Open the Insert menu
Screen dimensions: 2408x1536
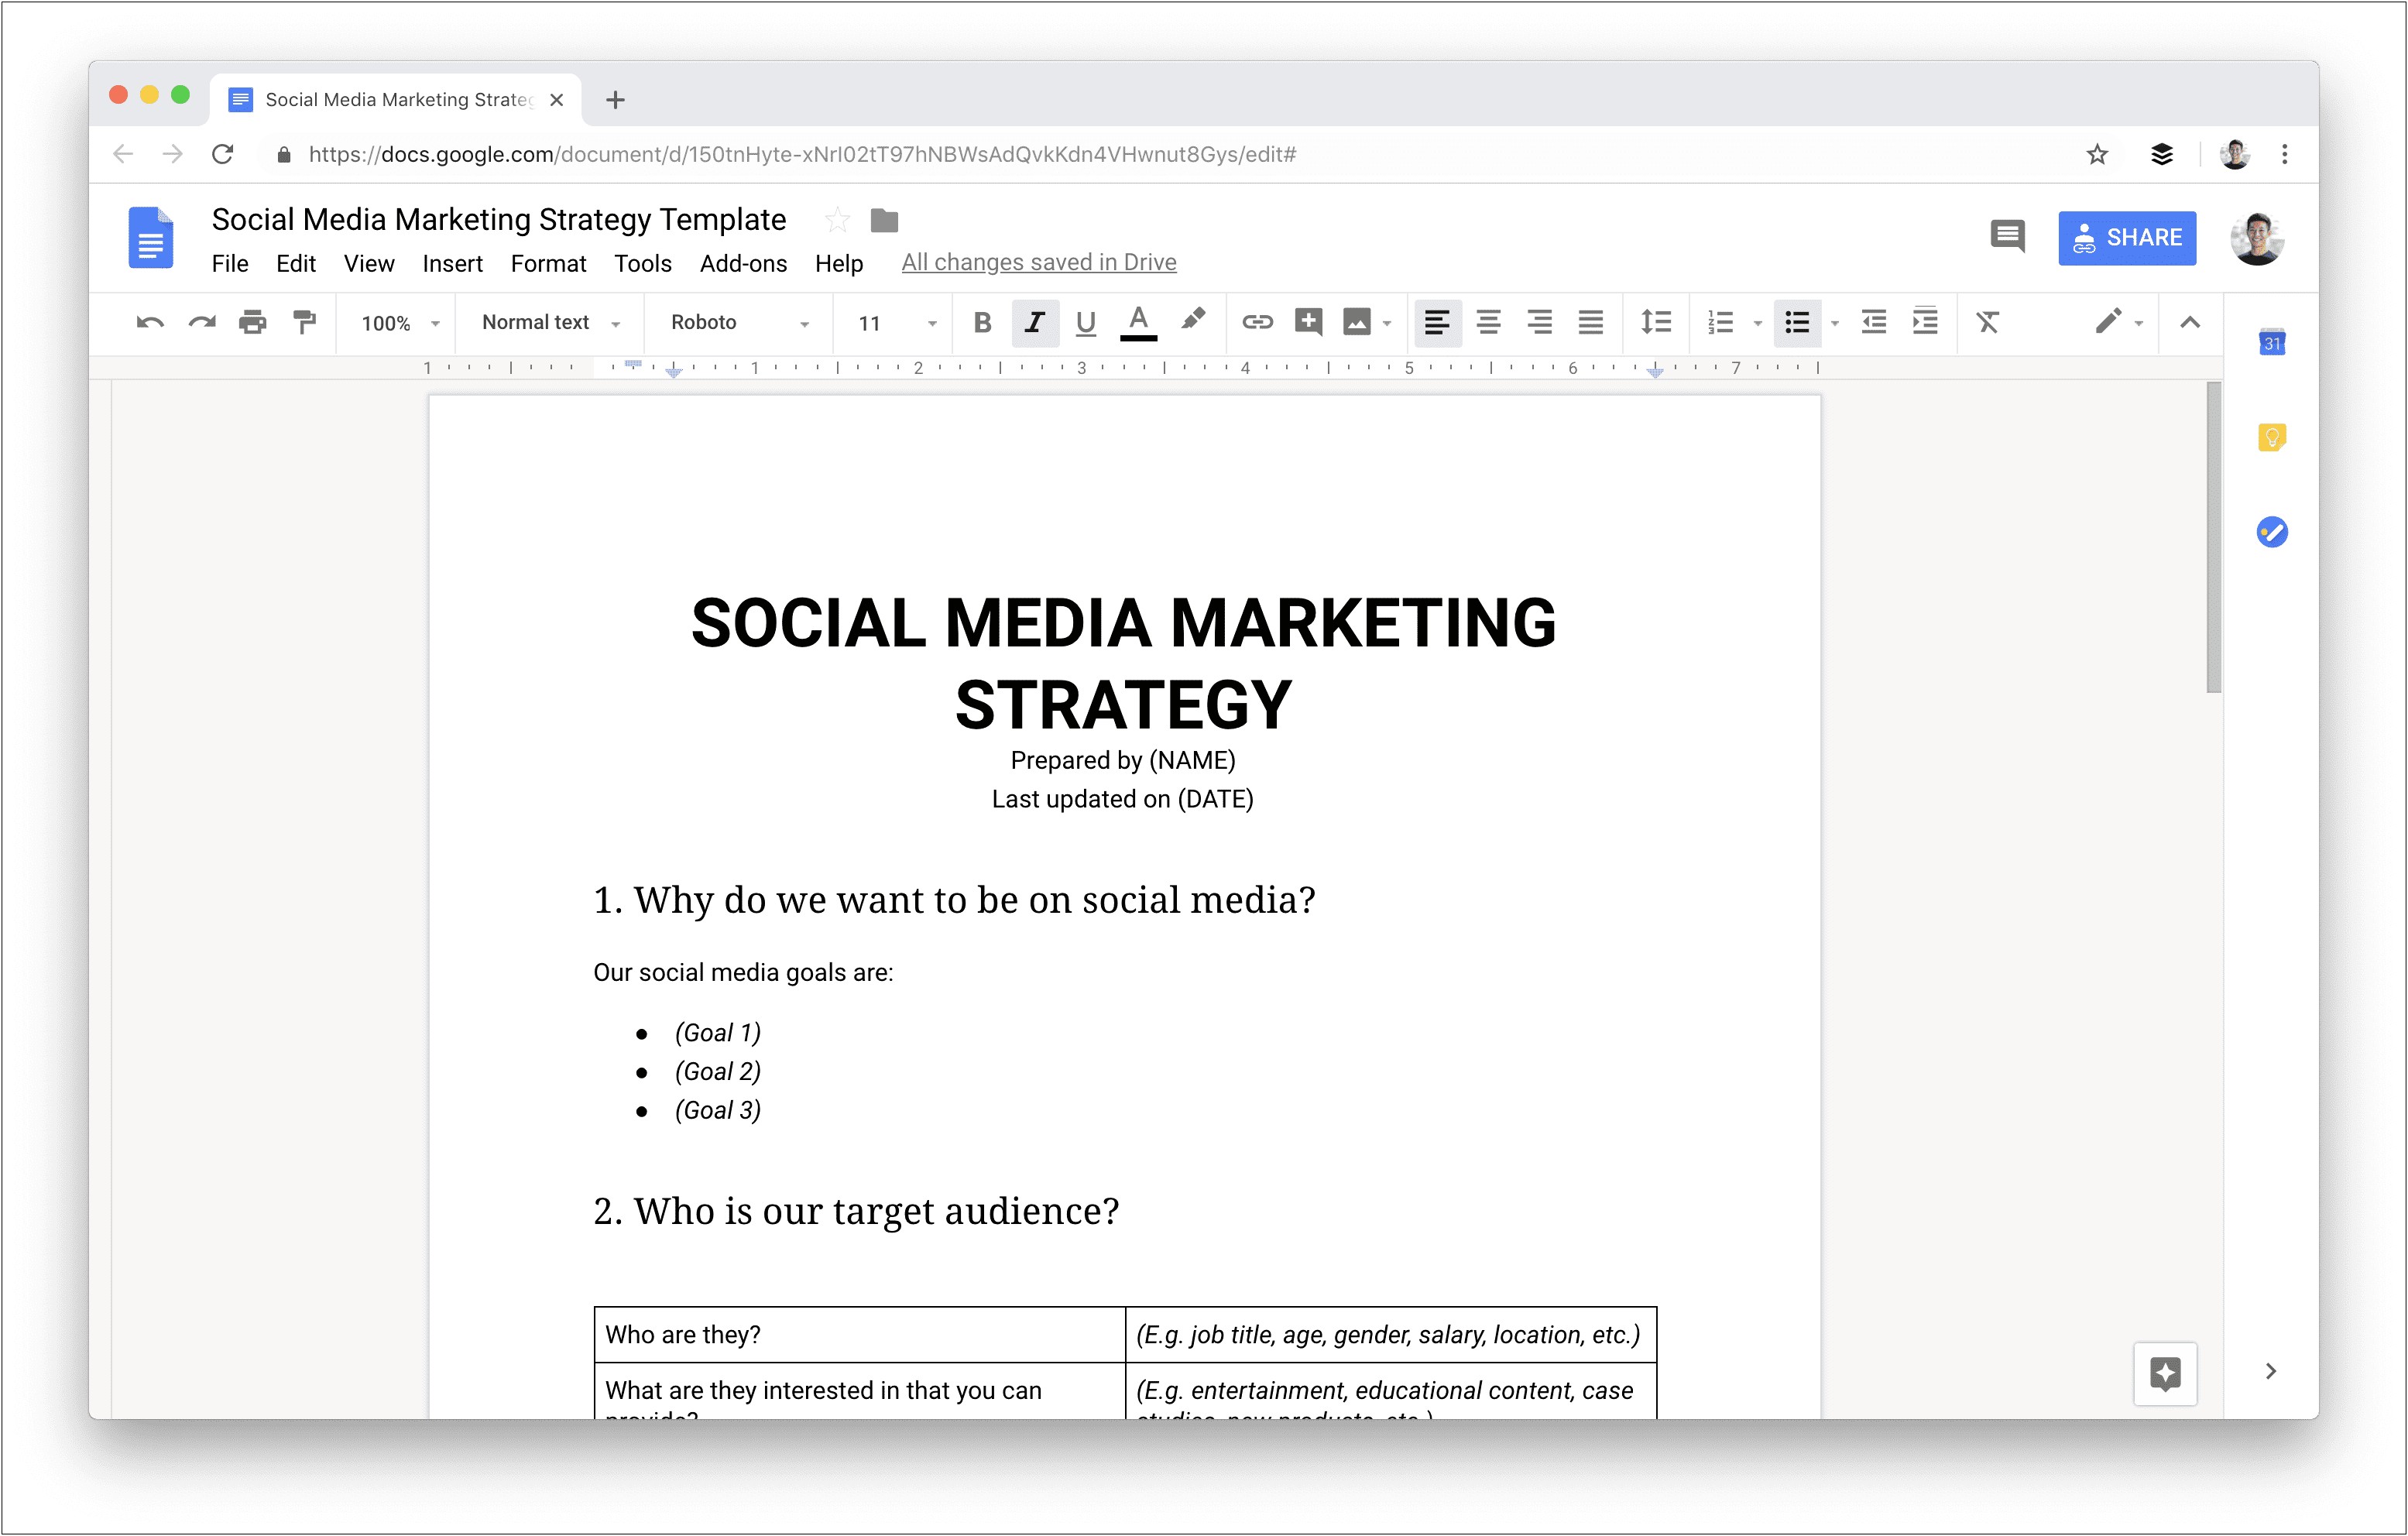452,263
